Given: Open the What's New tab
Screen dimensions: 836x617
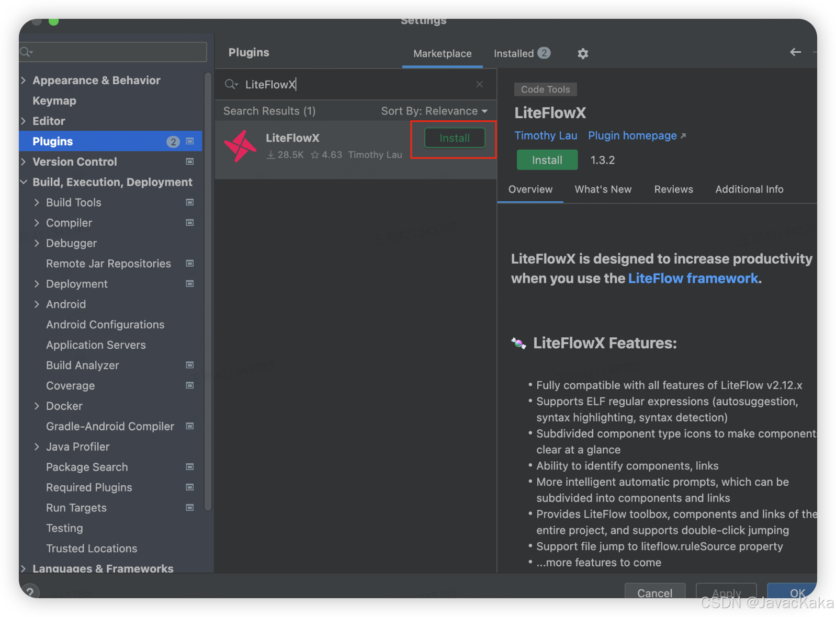Looking at the screenshot, I should pyautogui.click(x=603, y=189).
